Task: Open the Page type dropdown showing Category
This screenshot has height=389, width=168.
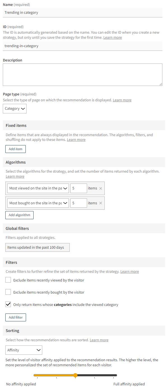Action: [15, 109]
